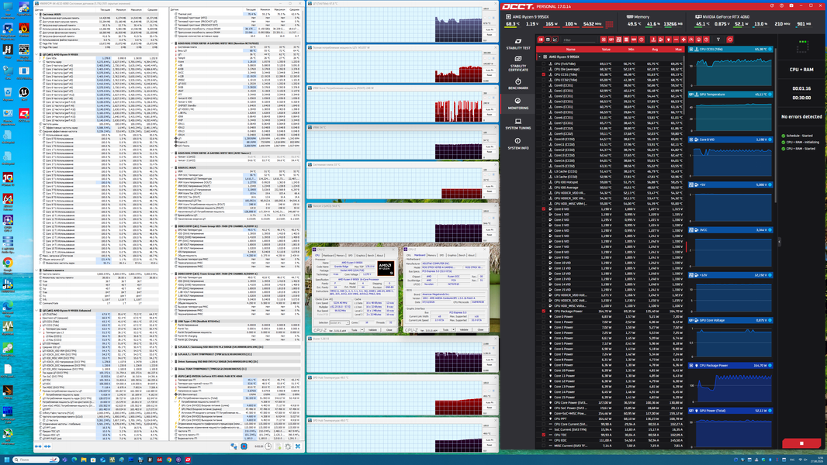Uncheck the CPU TDC checkbox in OCCT
827x465 pixels.
[x=544, y=435]
